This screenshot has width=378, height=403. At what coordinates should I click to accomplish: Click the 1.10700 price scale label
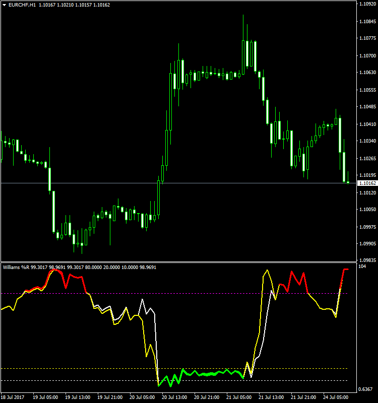[x=367, y=56]
